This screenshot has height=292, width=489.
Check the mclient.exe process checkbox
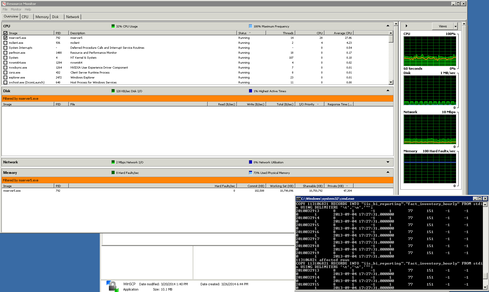pyautogui.click(x=5, y=43)
